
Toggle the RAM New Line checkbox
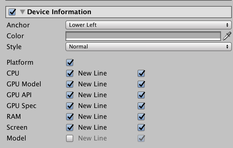141,117
